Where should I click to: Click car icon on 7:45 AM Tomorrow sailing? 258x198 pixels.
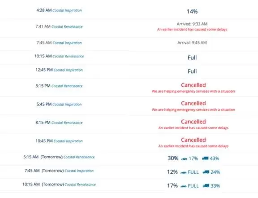(x=183, y=172)
